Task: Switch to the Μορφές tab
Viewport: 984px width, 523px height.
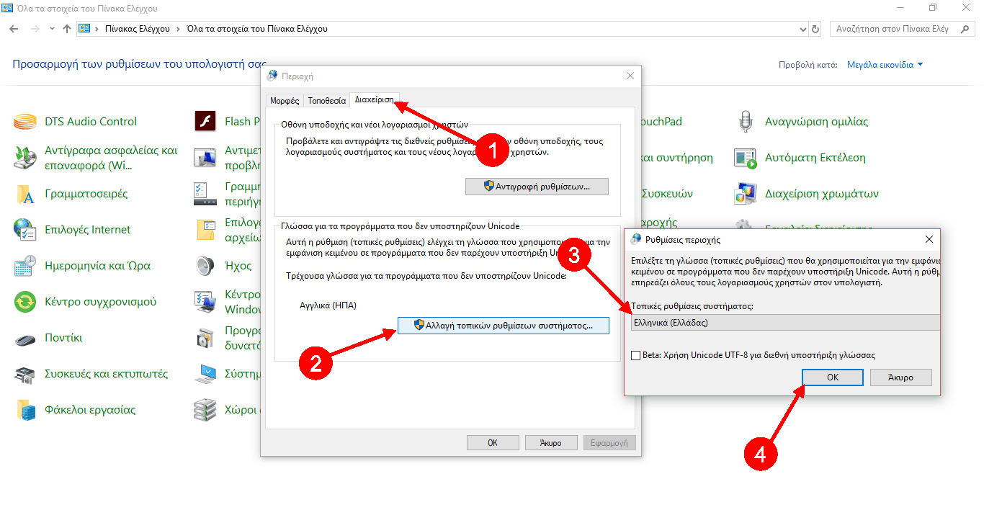Action: click(285, 101)
